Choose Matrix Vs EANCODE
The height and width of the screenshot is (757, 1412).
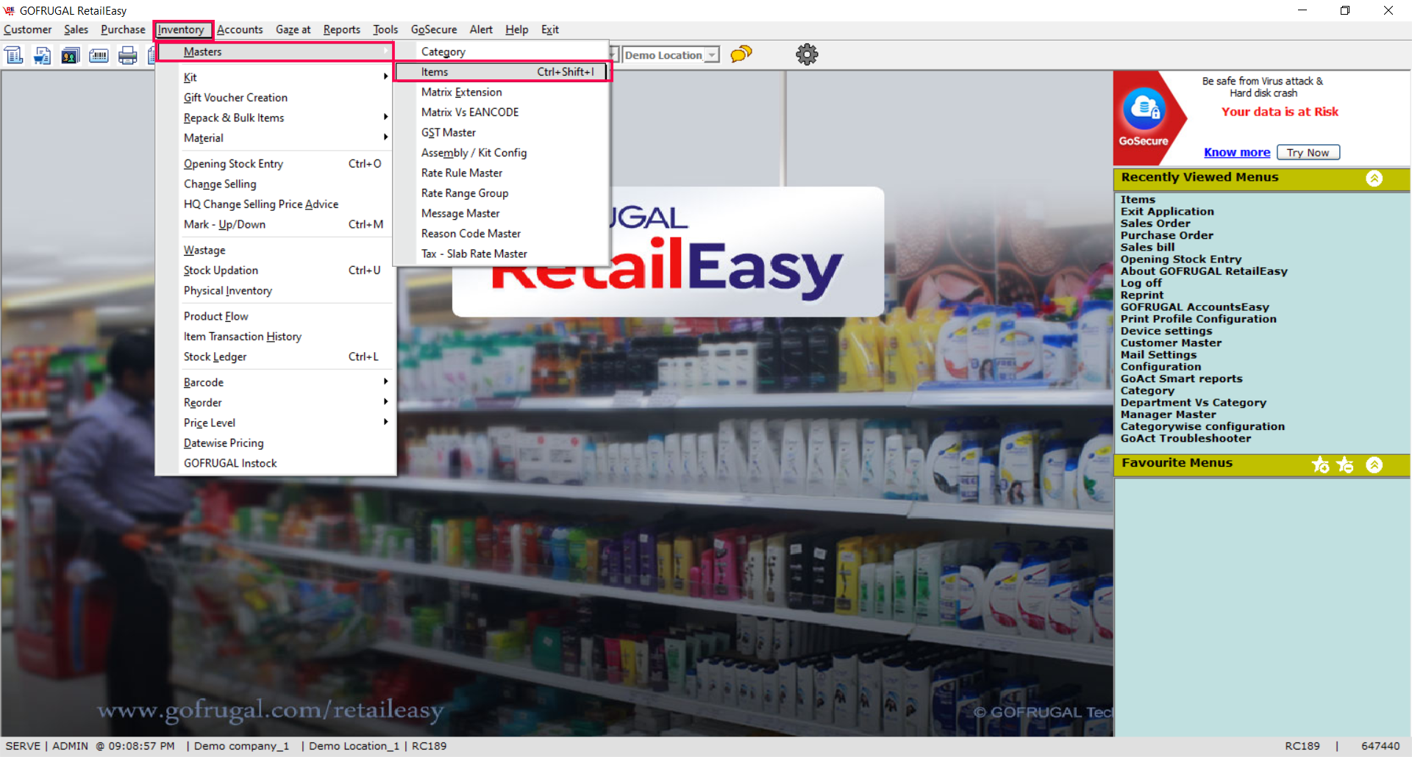coord(502,112)
